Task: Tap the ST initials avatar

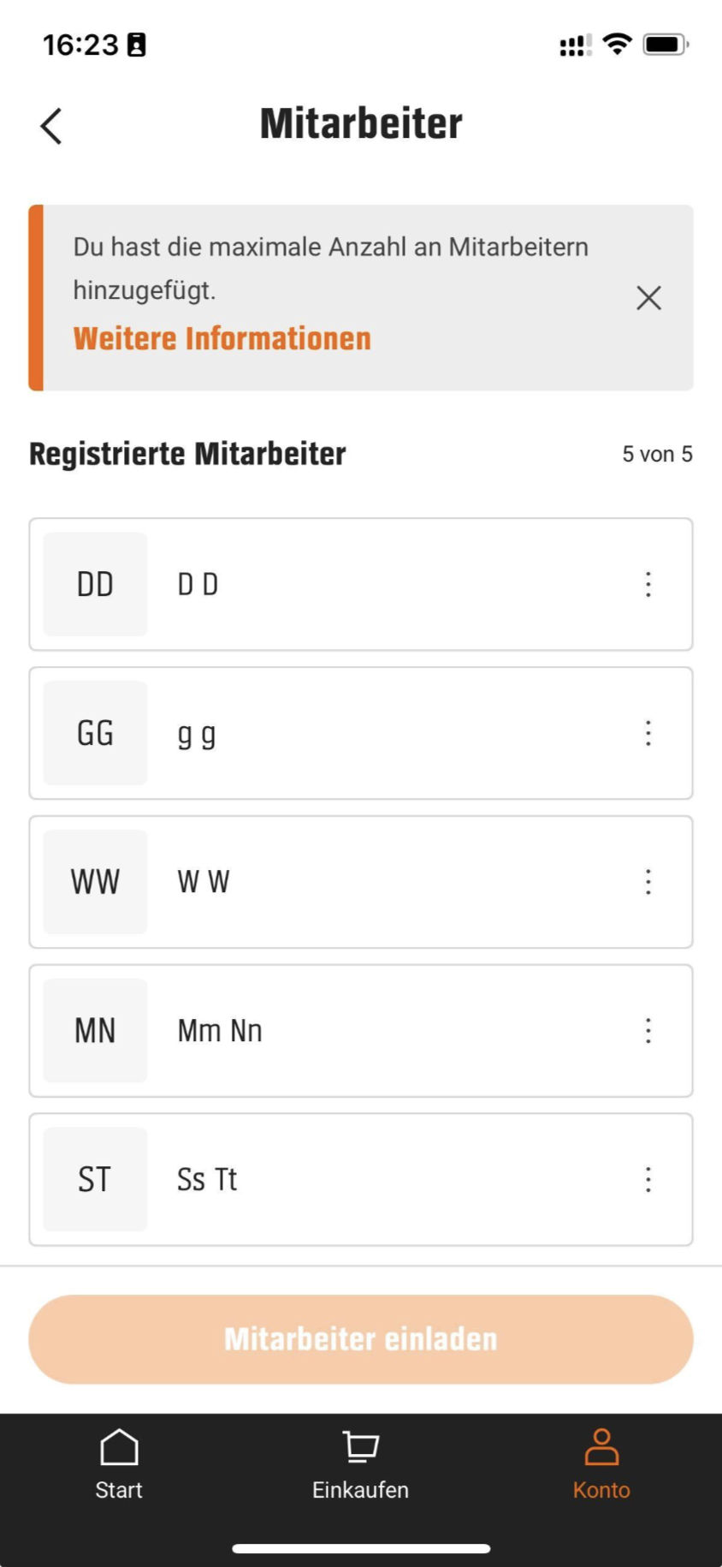Action: 95,1180
